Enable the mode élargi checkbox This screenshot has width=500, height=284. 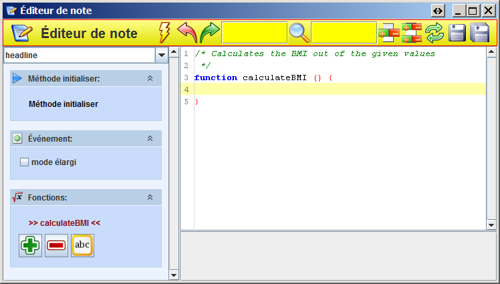point(25,162)
